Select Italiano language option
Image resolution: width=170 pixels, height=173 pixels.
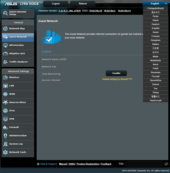(x=156, y=44)
